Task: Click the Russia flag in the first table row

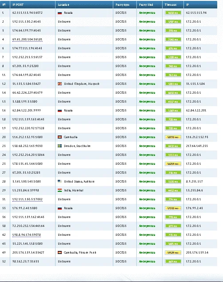Action: 60,13
